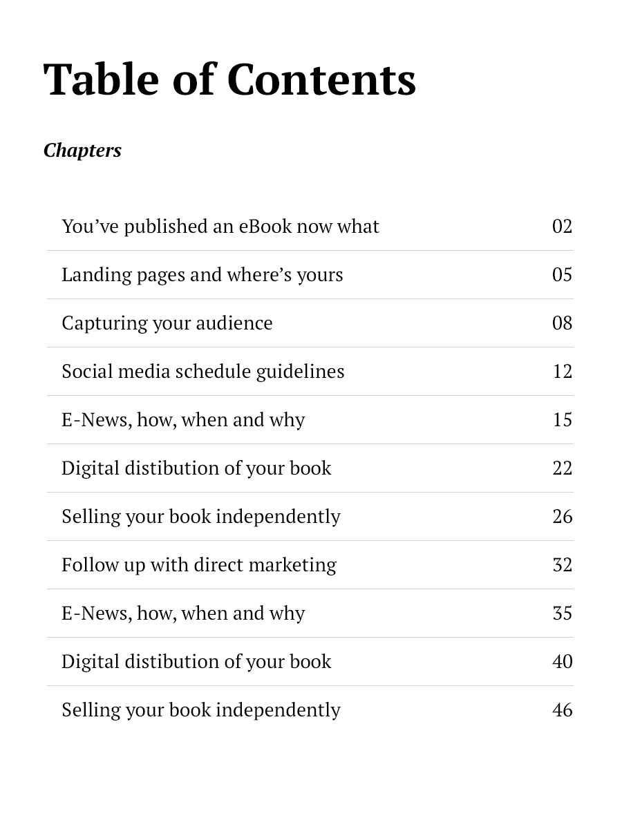
Task: Click page number 05
Action: pos(562,275)
